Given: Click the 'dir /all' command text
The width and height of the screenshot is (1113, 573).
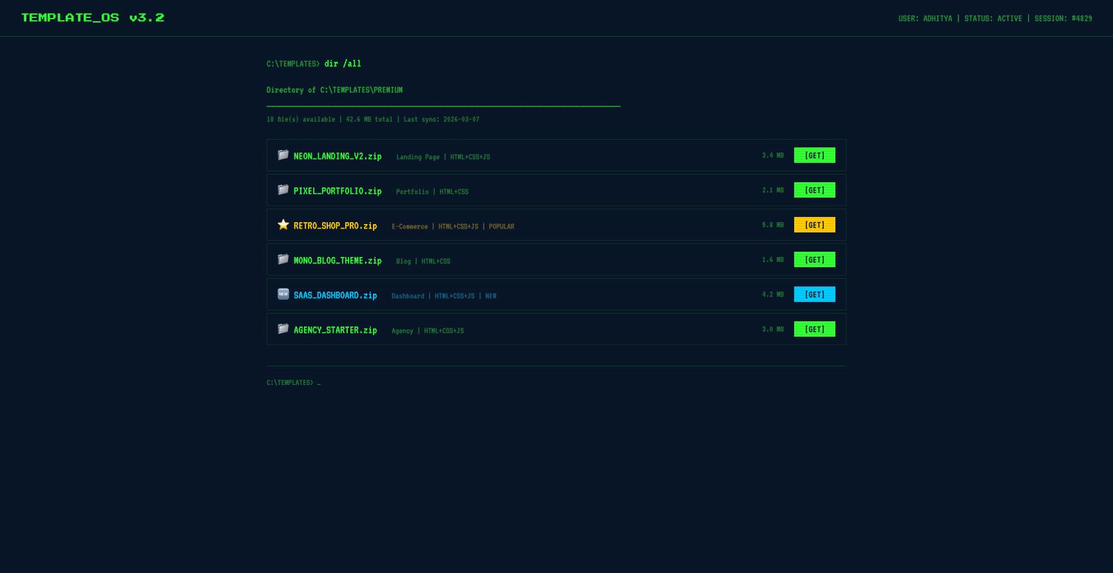Looking at the screenshot, I should [343, 64].
